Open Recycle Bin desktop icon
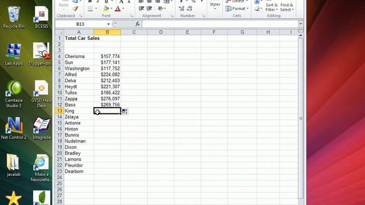 coord(14,18)
